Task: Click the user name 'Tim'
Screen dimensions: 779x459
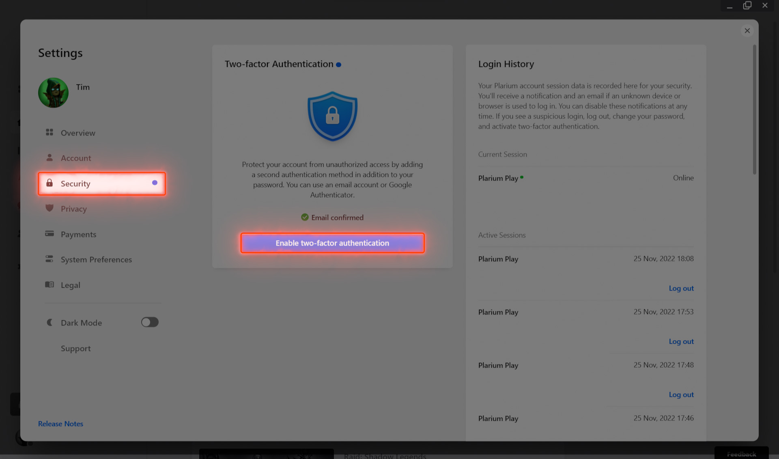Action: tap(83, 87)
